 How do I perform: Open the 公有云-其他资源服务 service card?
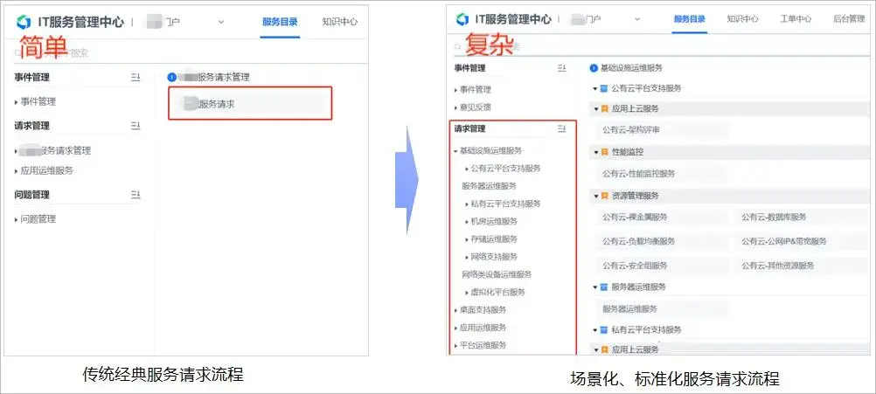pyautogui.click(x=803, y=266)
